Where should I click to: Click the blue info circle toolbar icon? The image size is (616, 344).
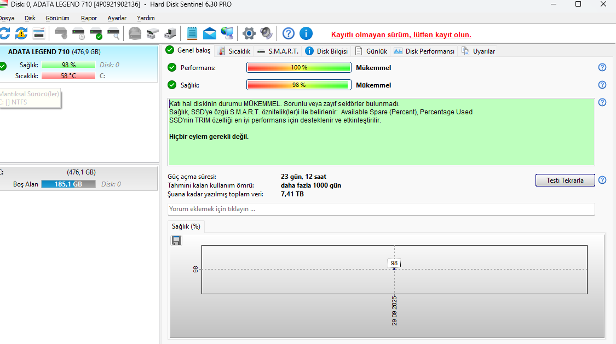click(x=306, y=34)
